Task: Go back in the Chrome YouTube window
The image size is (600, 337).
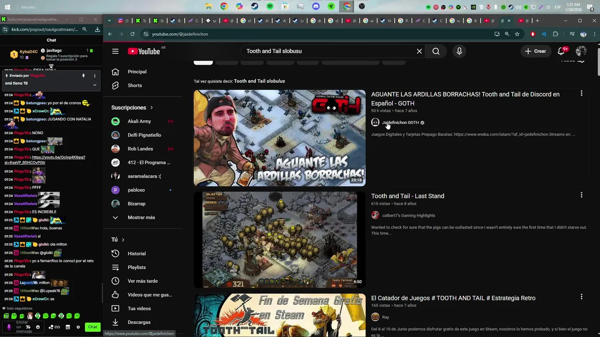Action: click(110, 34)
